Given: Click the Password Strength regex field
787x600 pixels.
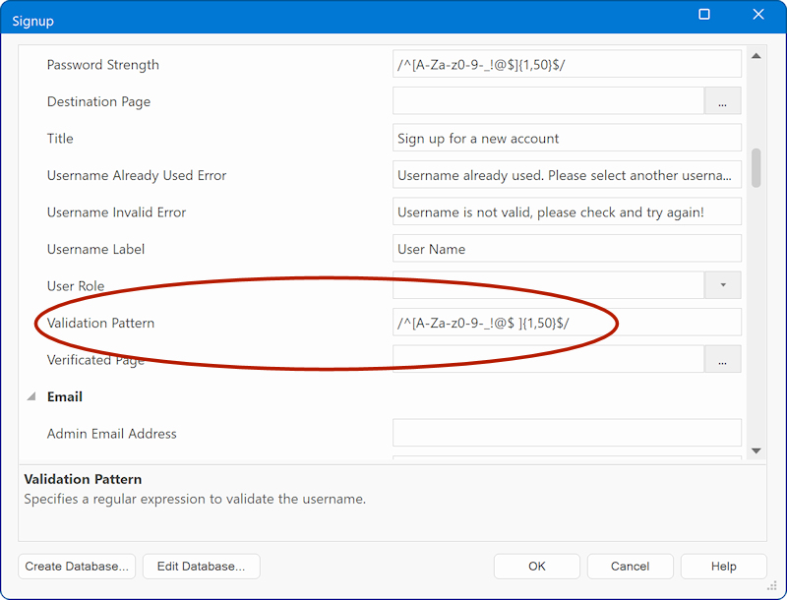Looking at the screenshot, I should click(x=566, y=65).
